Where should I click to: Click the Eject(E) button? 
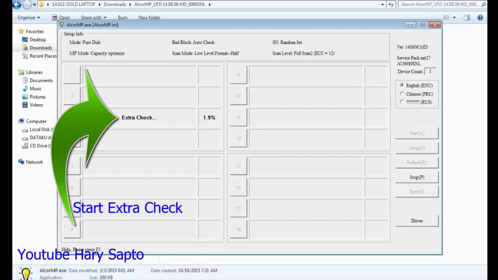click(417, 192)
